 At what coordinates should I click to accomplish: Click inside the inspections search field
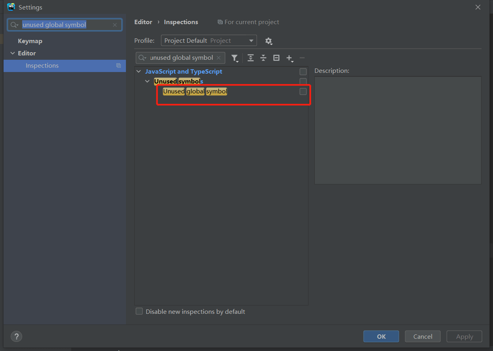click(181, 58)
